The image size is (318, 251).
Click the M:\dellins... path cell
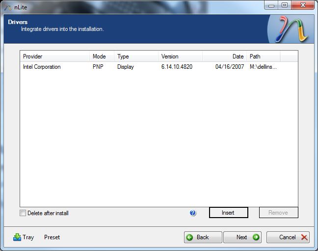point(263,67)
